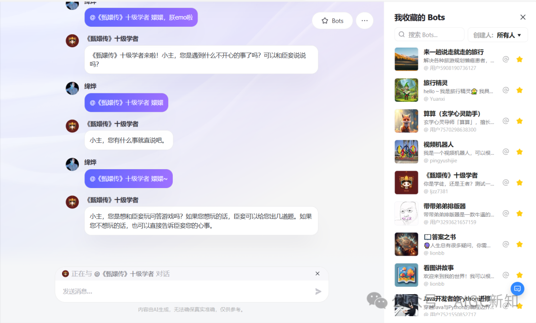Toggle the star for 答案之书
The width and height of the screenshot is (536, 323).
520,244
